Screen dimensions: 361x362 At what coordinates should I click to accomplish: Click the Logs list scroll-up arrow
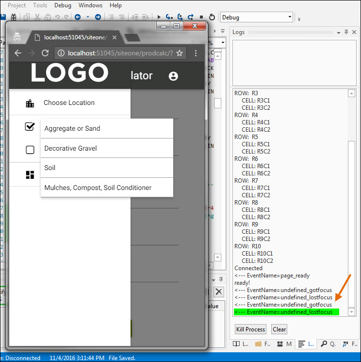pyautogui.click(x=351, y=93)
